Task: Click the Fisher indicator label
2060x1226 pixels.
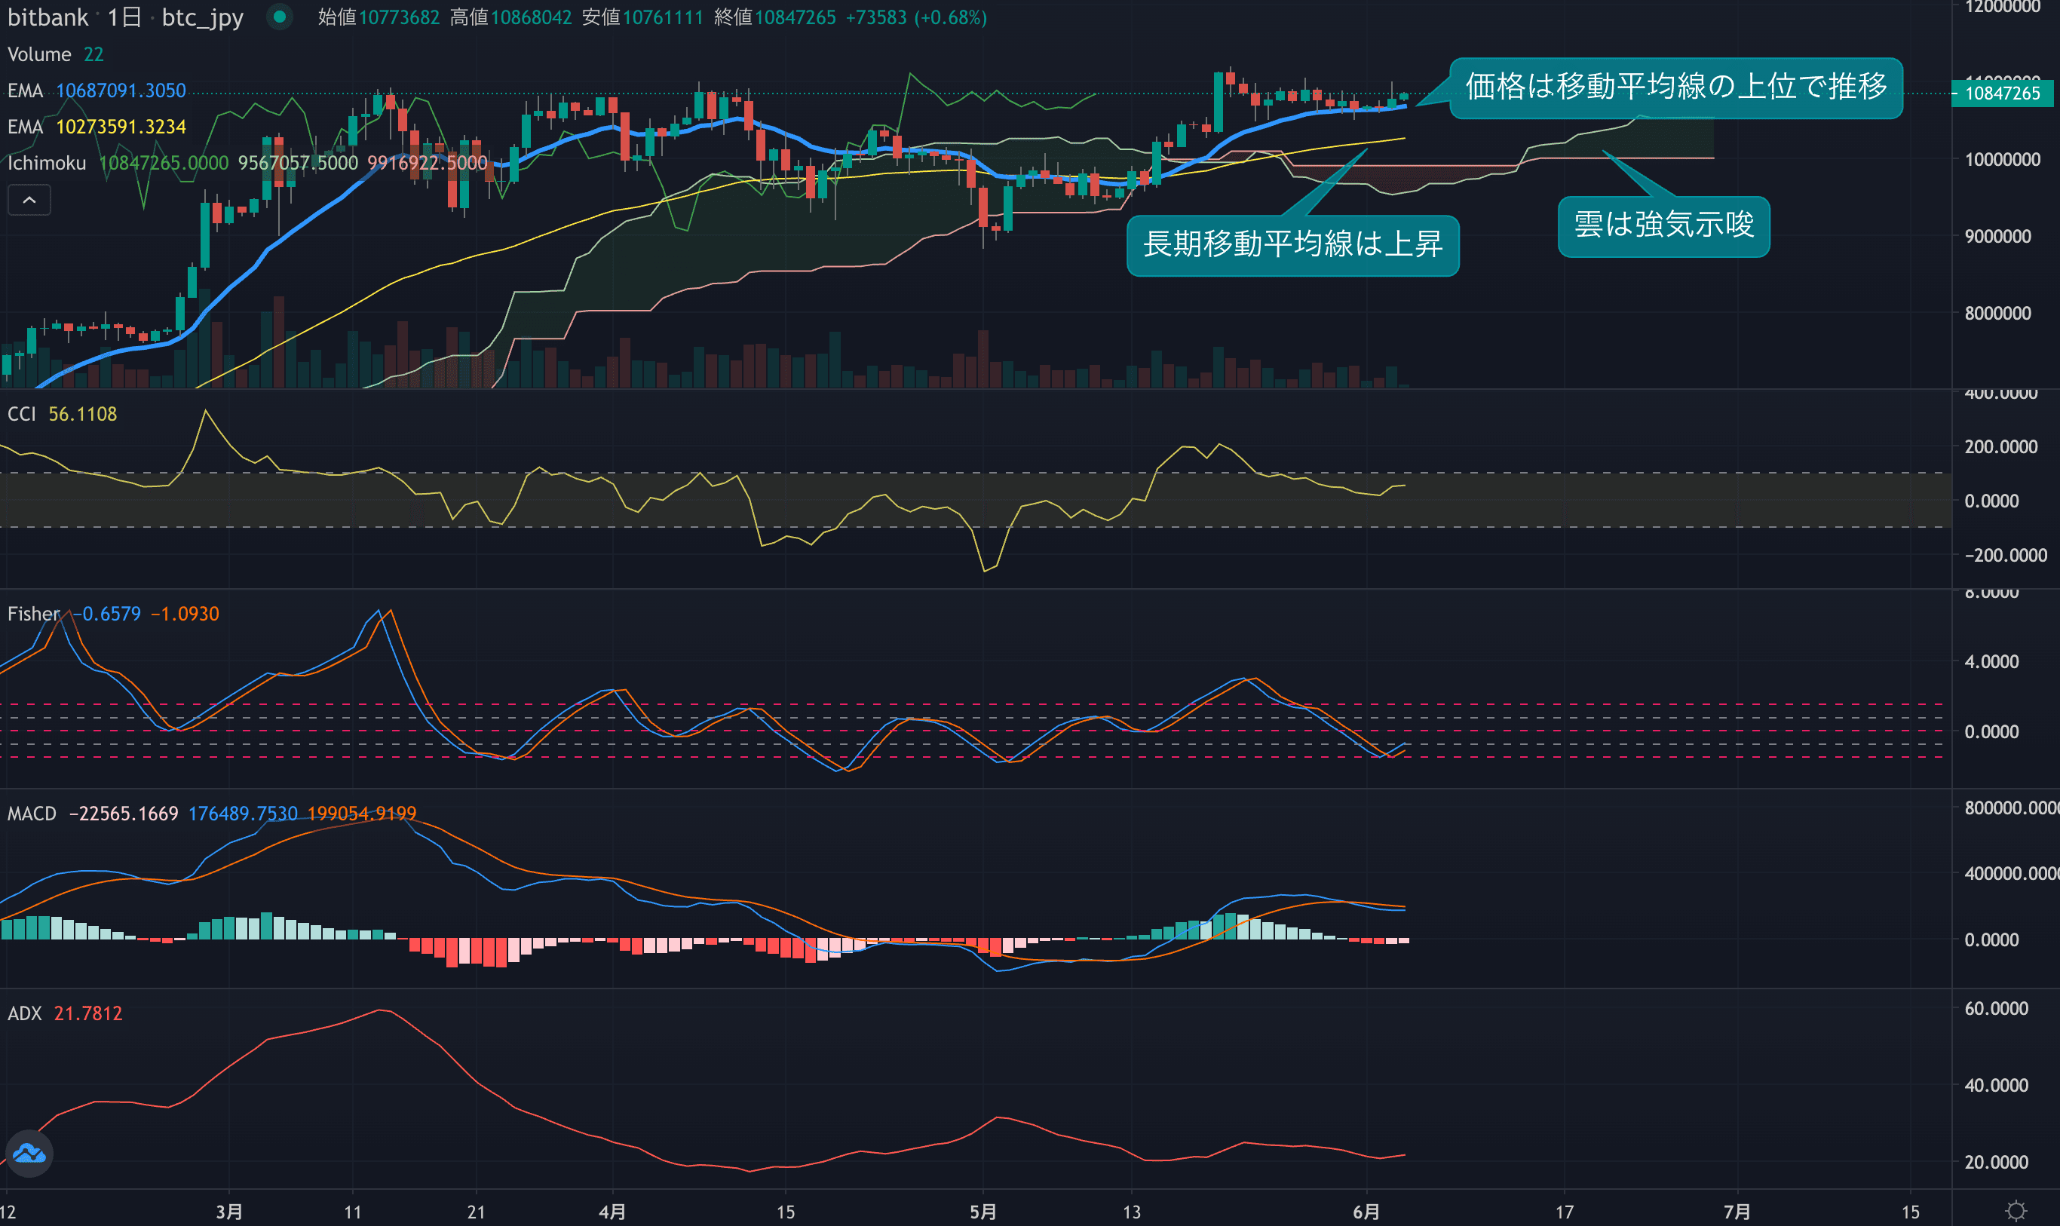Action: [33, 614]
